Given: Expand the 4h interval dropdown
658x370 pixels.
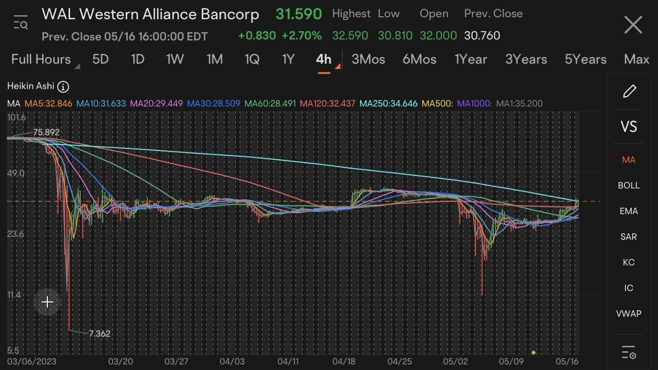Looking at the screenshot, I should 328,60.
